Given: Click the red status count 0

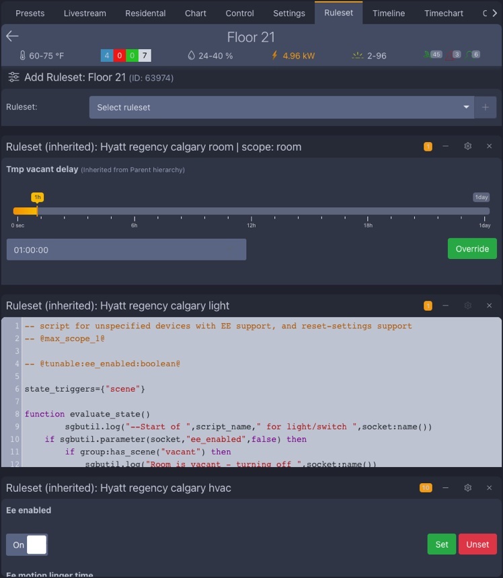Looking at the screenshot, I should pos(120,56).
